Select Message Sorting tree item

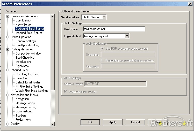coord(26,107)
